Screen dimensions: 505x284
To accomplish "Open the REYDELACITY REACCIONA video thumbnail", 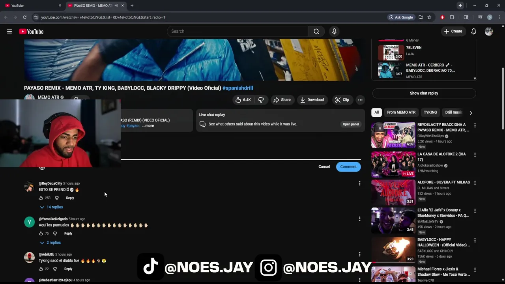I will (x=393, y=135).
